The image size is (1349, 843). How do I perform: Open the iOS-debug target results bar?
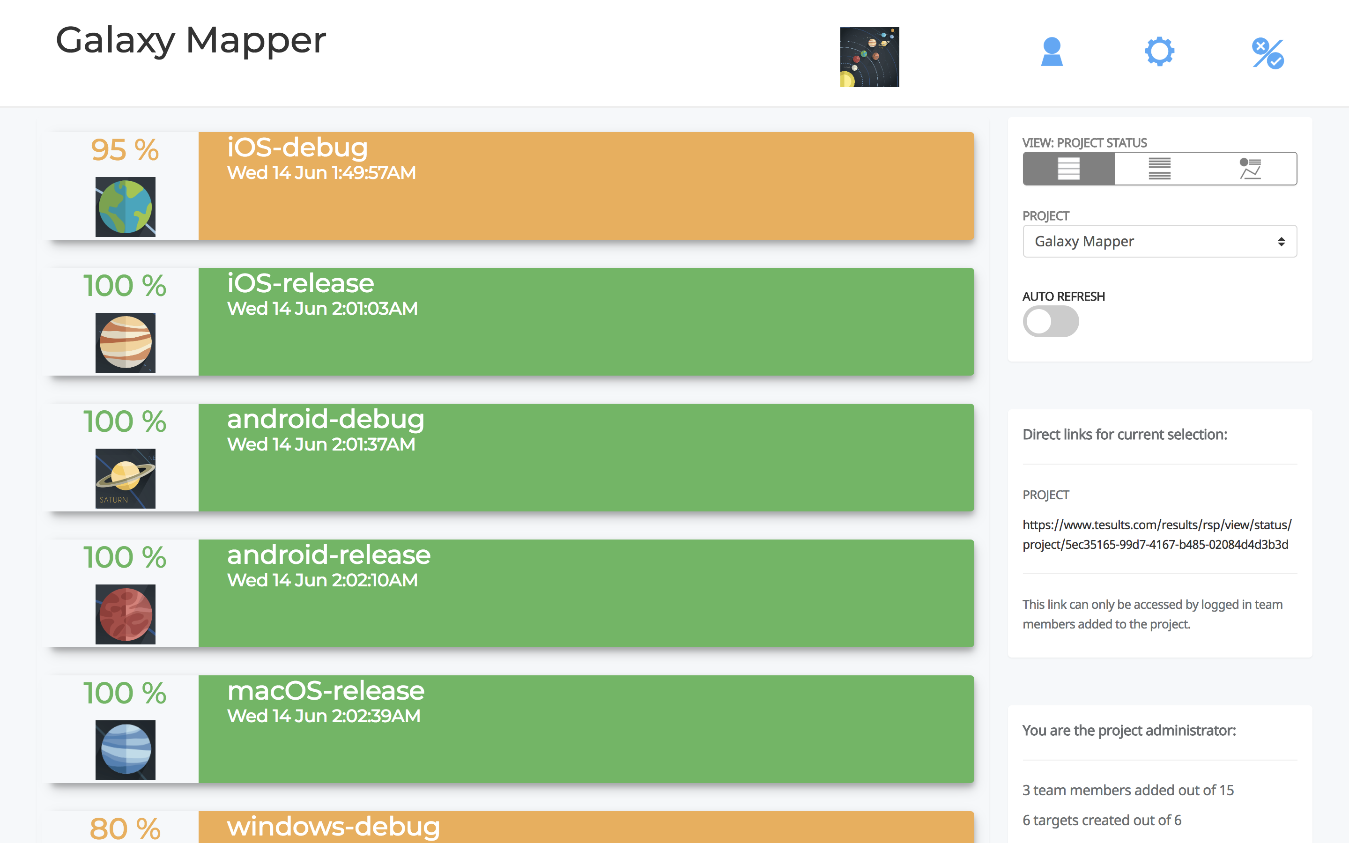pyautogui.click(x=586, y=186)
